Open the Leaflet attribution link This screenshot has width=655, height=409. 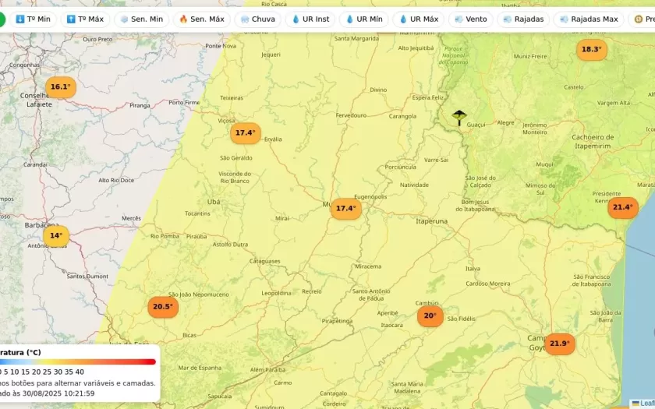pyautogui.click(x=646, y=404)
